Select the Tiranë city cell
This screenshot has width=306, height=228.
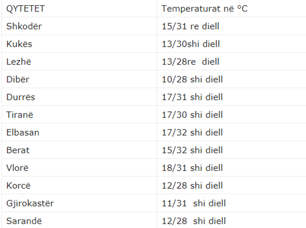tap(20, 115)
